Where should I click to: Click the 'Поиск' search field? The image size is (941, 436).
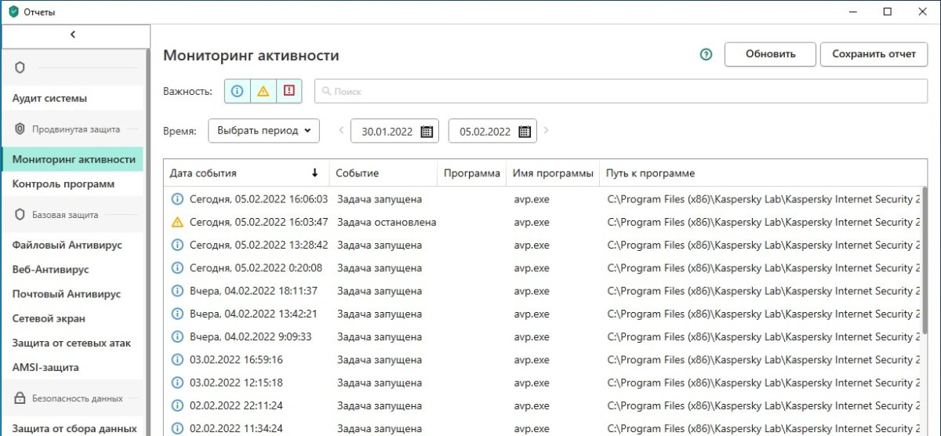[619, 91]
